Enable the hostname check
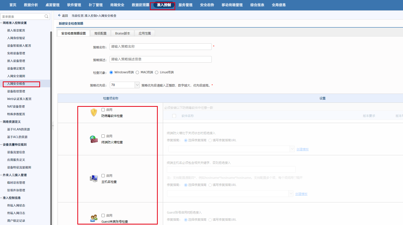The image size is (403, 225). pos(103,176)
